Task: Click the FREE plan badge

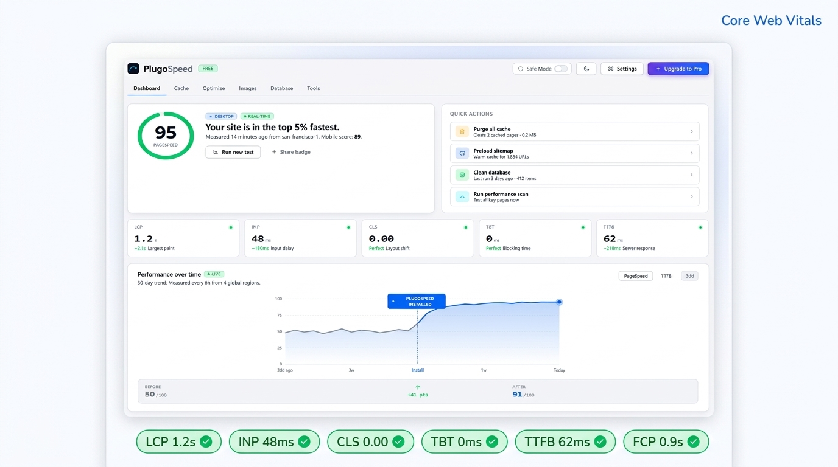Action: (x=208, y=69)
